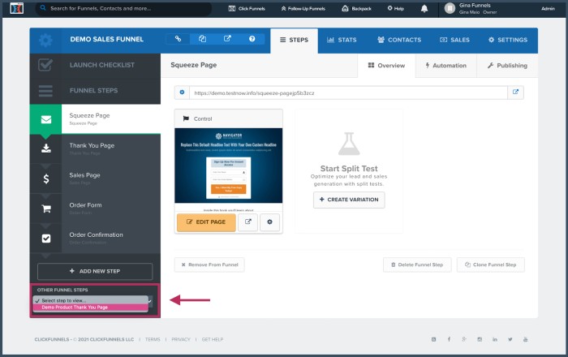Click the Order Confirmation check icon
Viewport: 568px width, 357px height.
[x=46, y=239]
